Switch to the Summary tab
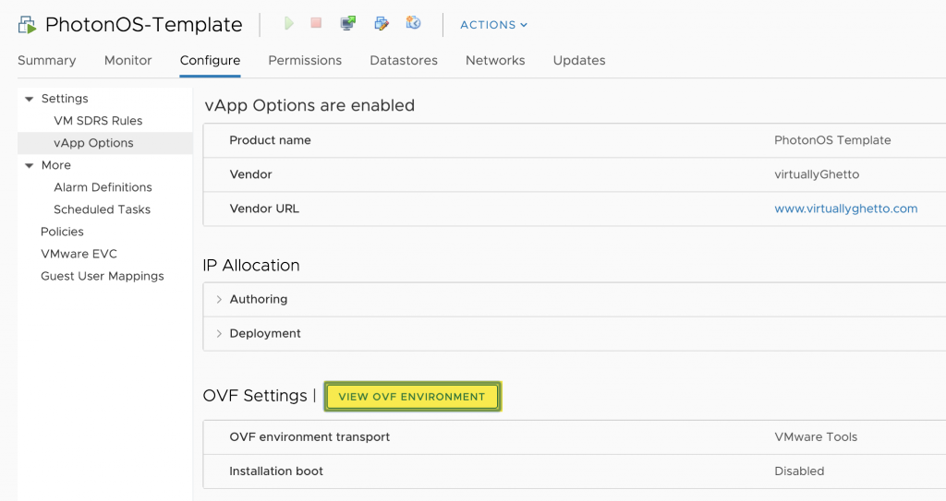This screenshot has height=501, width=946. [46, 60]
